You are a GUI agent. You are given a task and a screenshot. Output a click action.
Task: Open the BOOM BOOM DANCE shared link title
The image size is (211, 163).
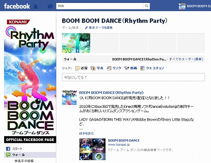coord(124,140)
